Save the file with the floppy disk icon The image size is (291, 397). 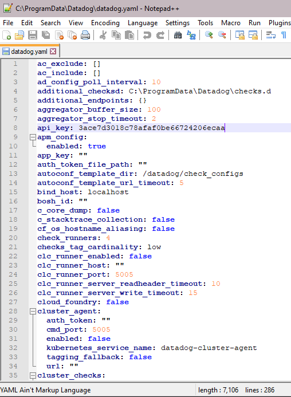33,35
